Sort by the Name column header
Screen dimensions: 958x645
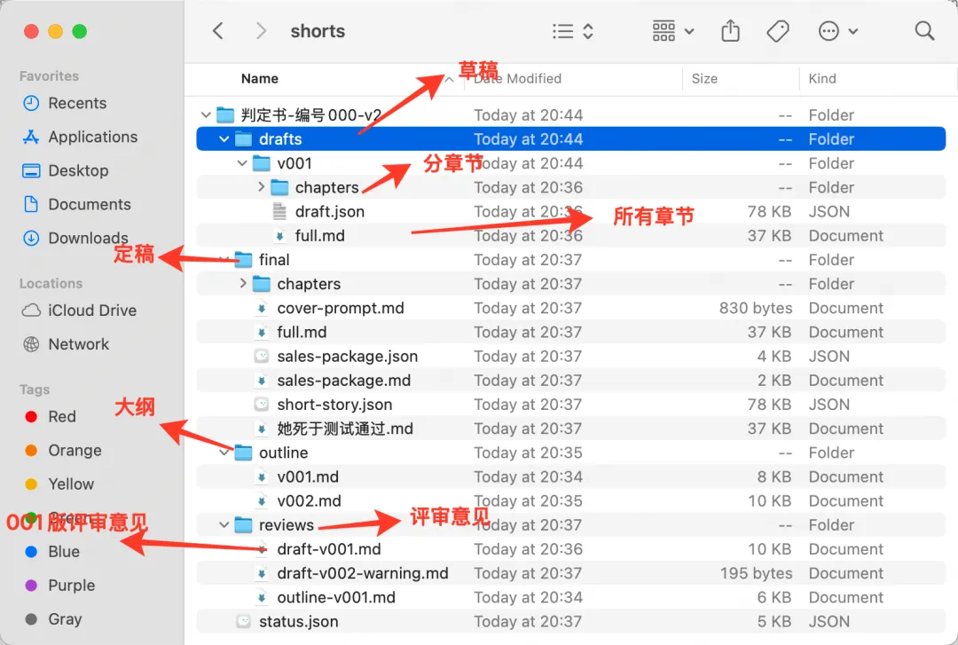coord(260,79)
